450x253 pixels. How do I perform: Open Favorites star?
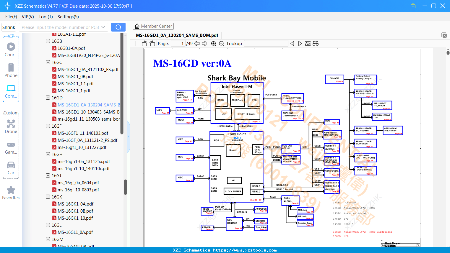11,193
